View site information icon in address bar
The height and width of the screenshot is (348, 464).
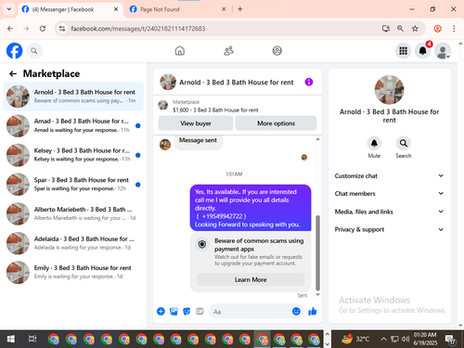click(x=62, y=29)
